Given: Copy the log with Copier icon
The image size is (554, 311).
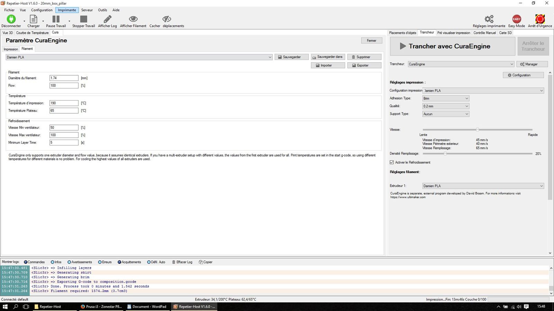Looking at the screenshot, I should tap(201, 262).
